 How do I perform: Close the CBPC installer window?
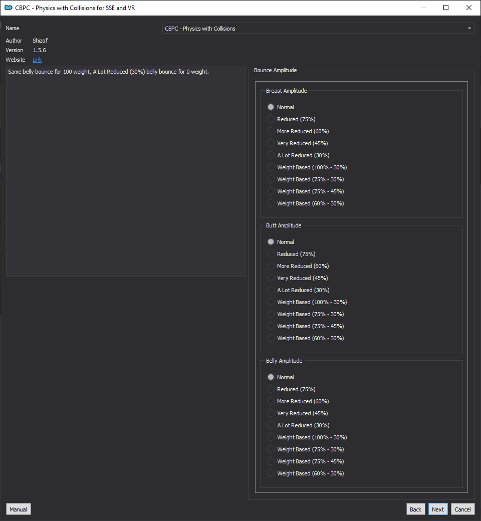[x=468, y=8]
